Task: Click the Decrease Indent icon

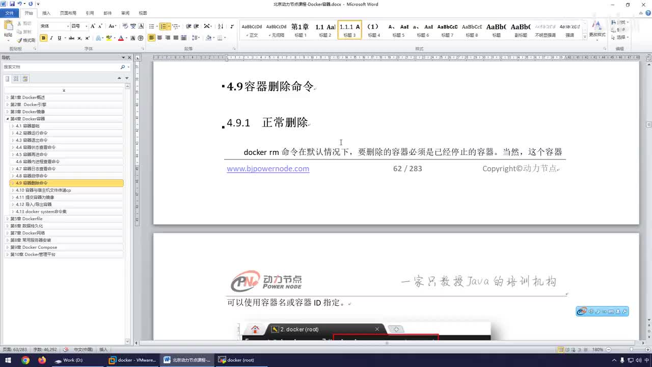Action: pos(188,26)
